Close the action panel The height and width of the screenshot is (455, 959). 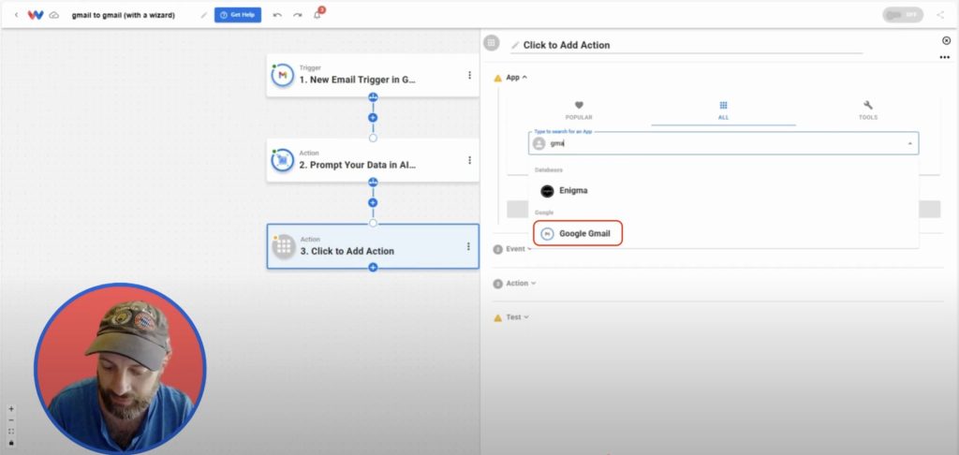(946, 41)
